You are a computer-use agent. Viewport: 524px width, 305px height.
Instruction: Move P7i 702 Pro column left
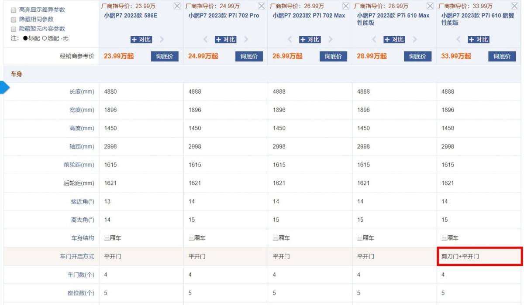pyautogui.click(x=205, y=39)
